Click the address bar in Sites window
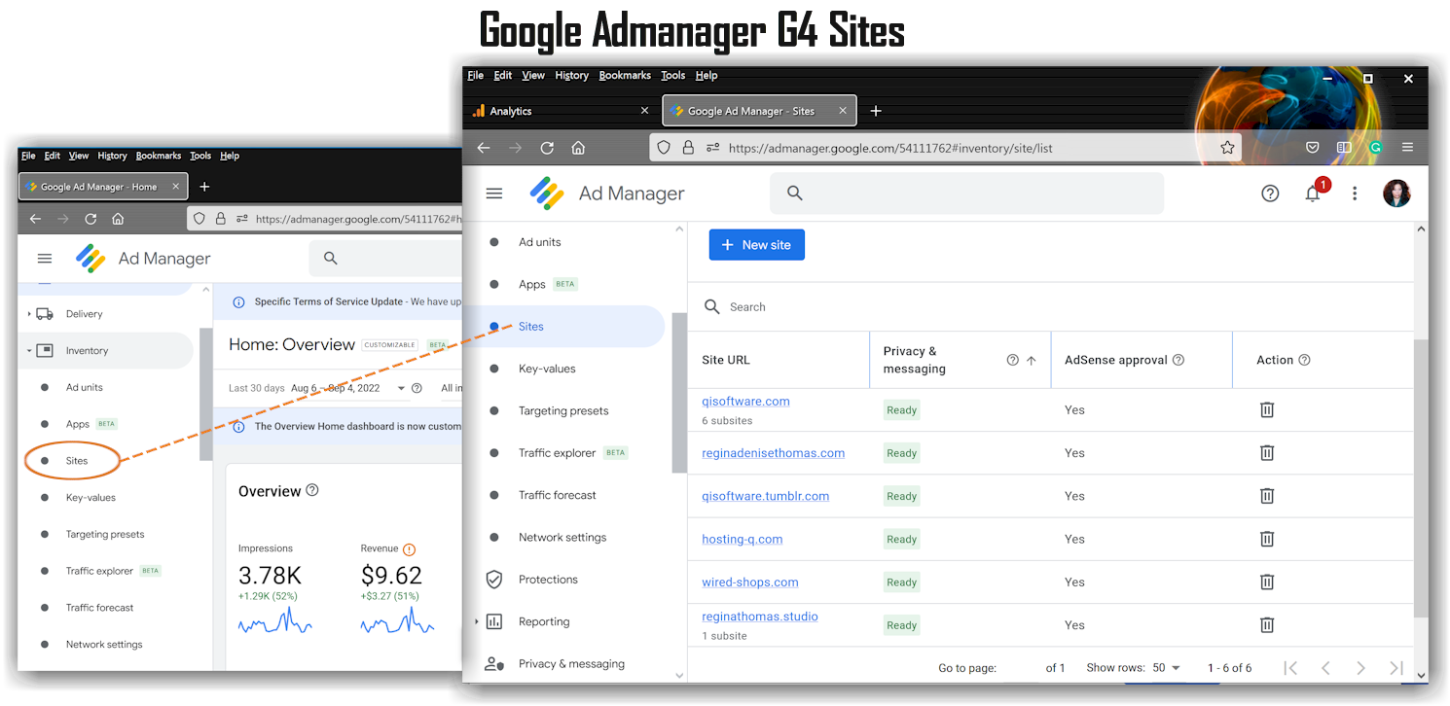The height and width of the screenshot is (706, 1450). (944, 148)
